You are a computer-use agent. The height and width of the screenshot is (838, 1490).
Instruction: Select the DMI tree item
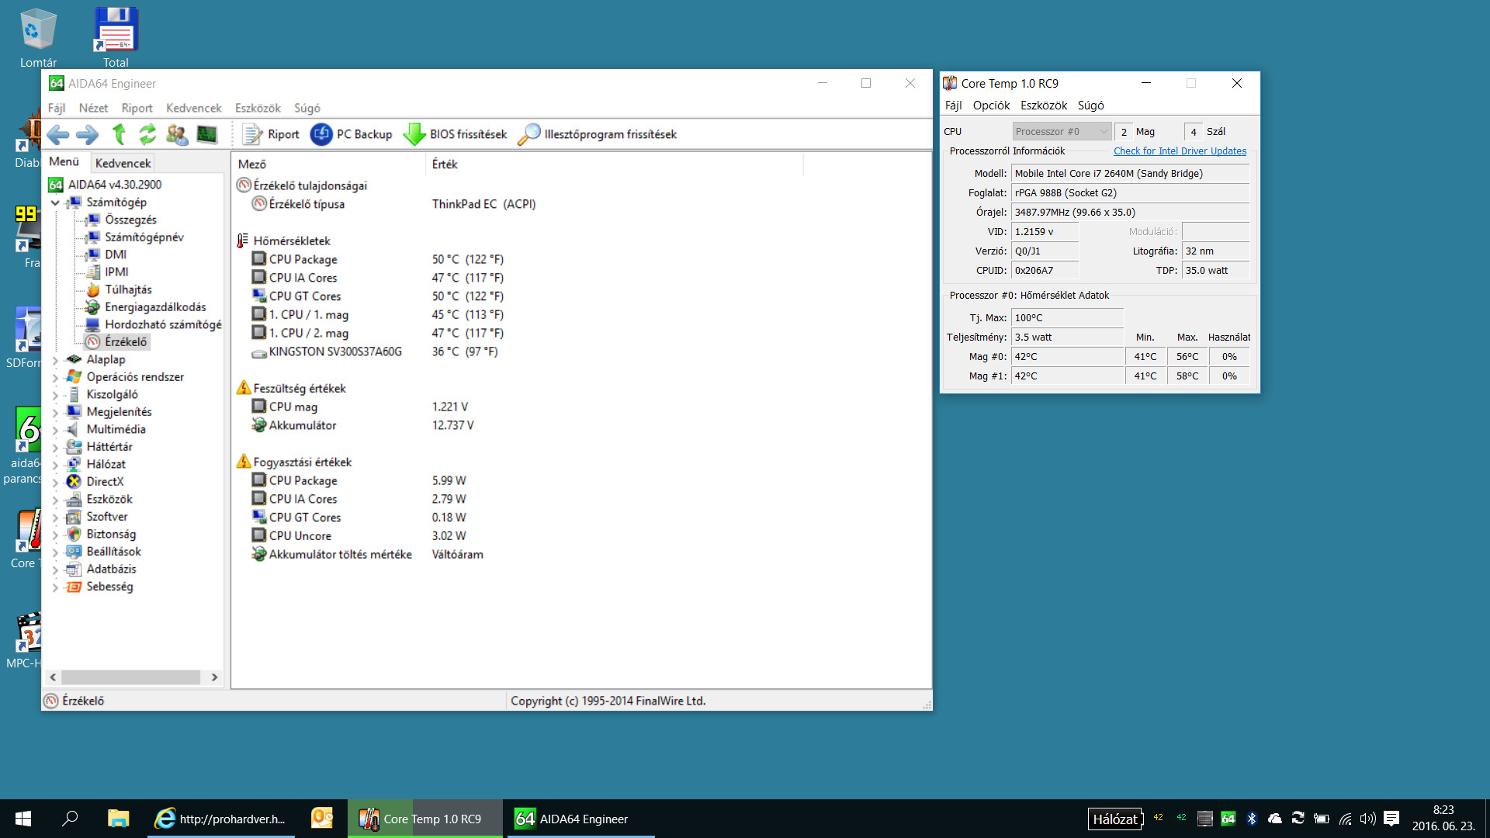(x=116, y=255)
